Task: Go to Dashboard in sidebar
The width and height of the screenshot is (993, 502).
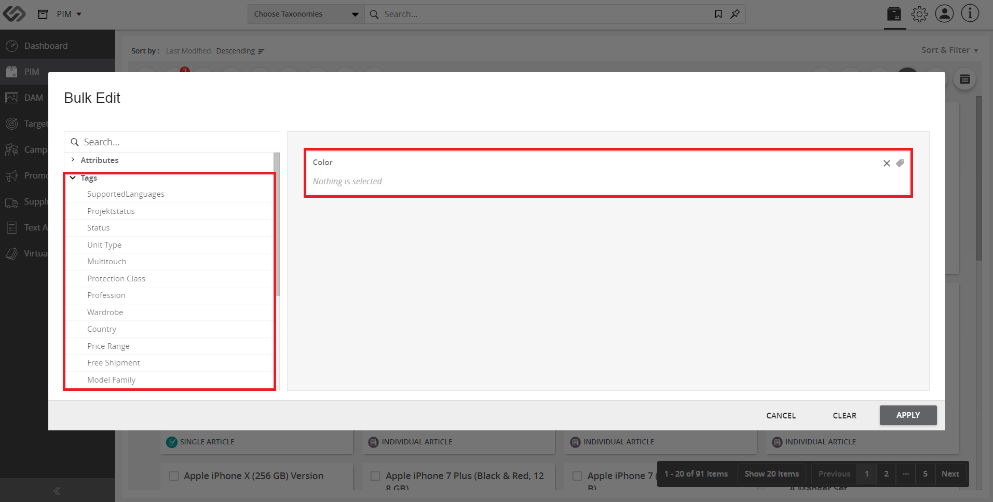Action: coord(58,46)
